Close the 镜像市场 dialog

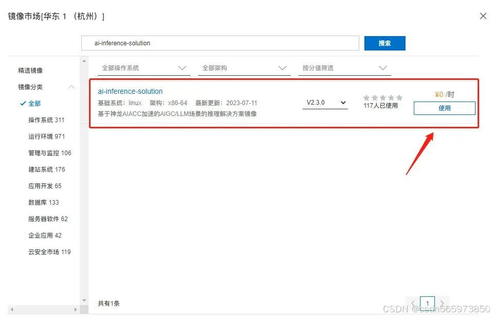(483, 16)
